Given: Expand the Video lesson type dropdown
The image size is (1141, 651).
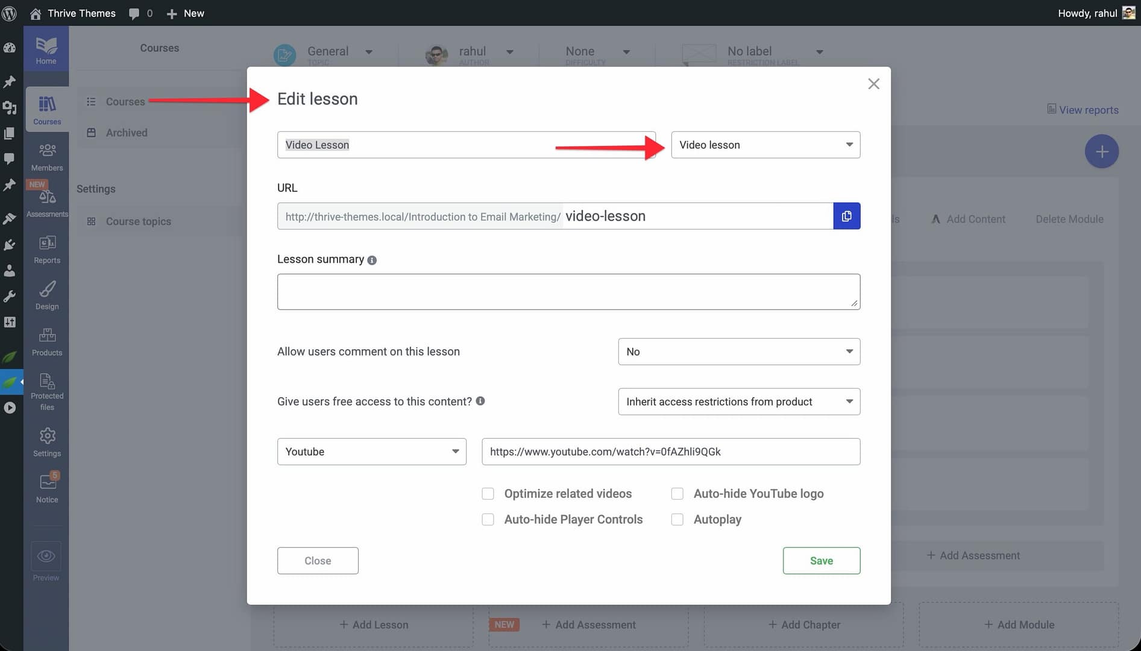Looking at the screenshot, I should pyautogui.click(x=765, y=145).
